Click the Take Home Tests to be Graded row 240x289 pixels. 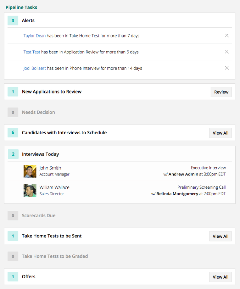pyautogui.click(x=55, y=256)
